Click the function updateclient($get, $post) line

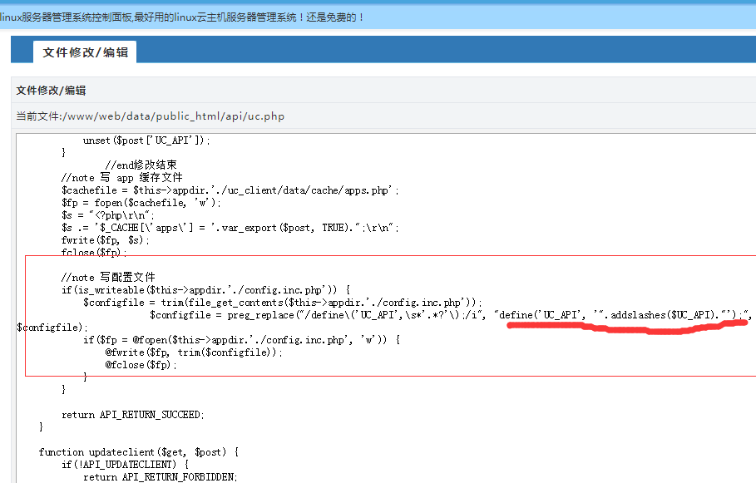(140, 452)
